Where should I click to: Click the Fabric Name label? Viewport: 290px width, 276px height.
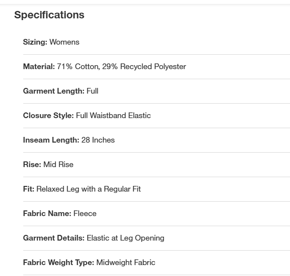[47, 213]
